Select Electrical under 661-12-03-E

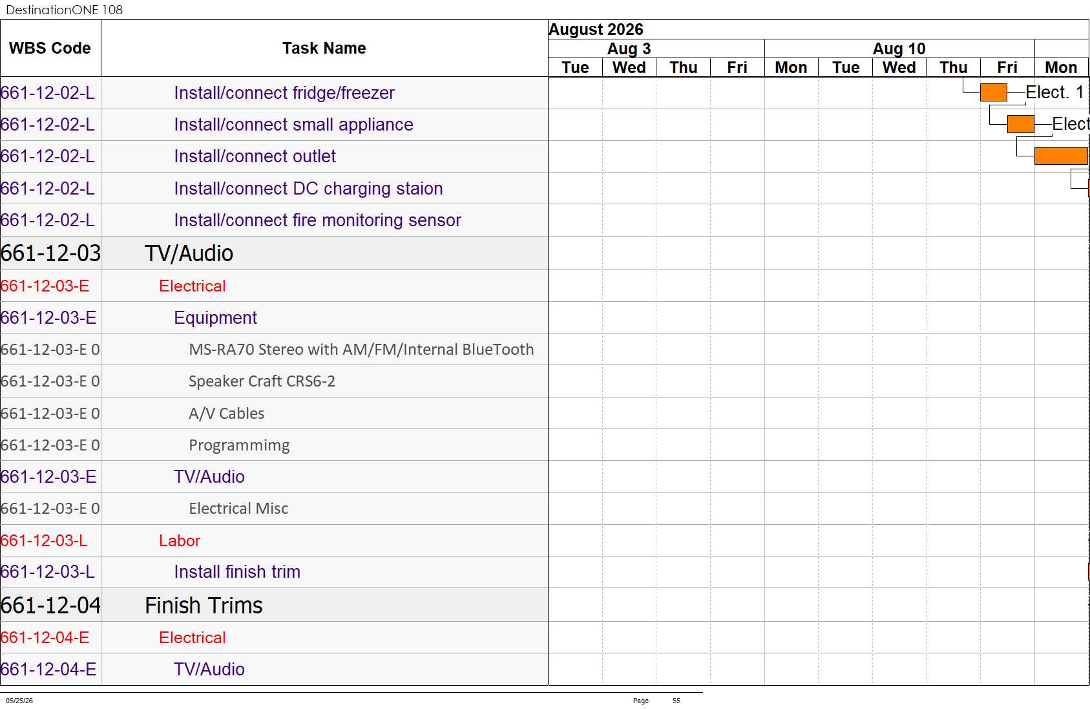[192, 286]
